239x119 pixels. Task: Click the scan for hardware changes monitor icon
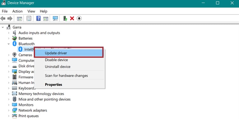click(55, 18)
